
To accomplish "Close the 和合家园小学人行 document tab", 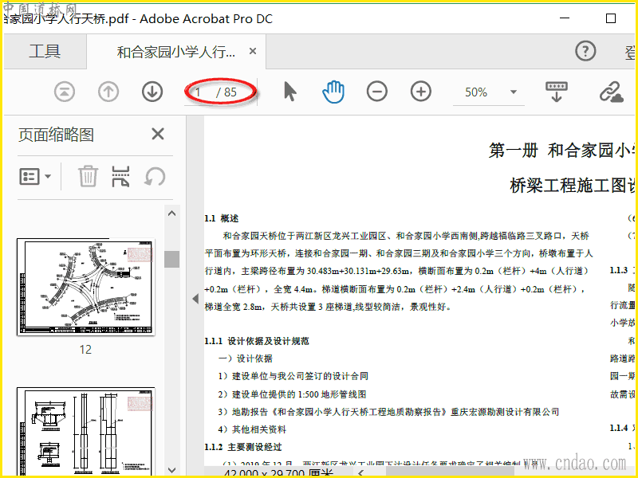I will tap(253, 51).
